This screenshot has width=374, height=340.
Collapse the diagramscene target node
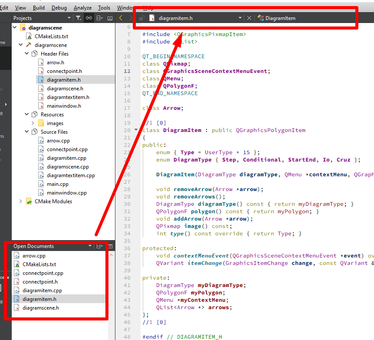[x=21, y=45]
